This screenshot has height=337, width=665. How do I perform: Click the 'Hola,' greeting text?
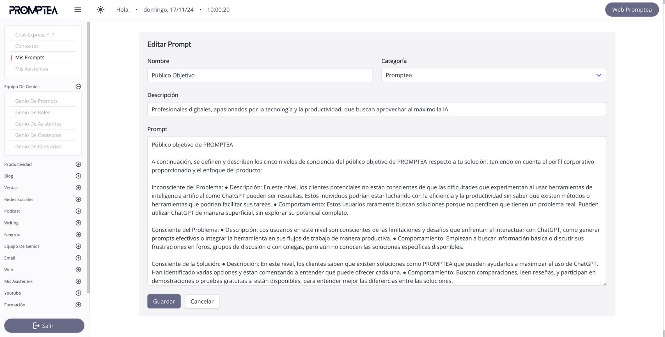123,10
